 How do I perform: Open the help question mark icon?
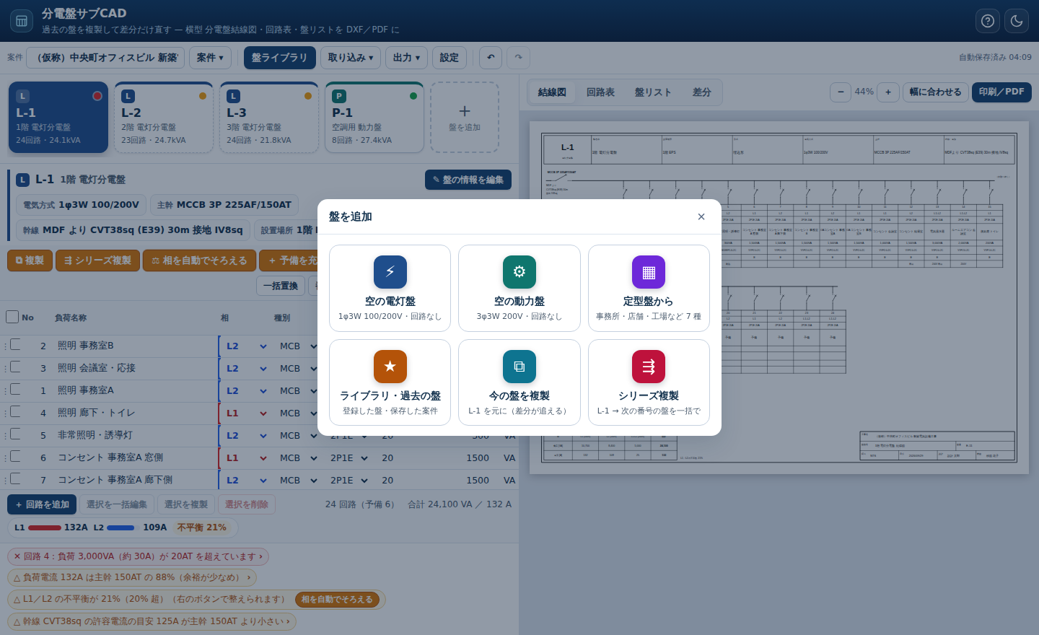click(988, 21)
